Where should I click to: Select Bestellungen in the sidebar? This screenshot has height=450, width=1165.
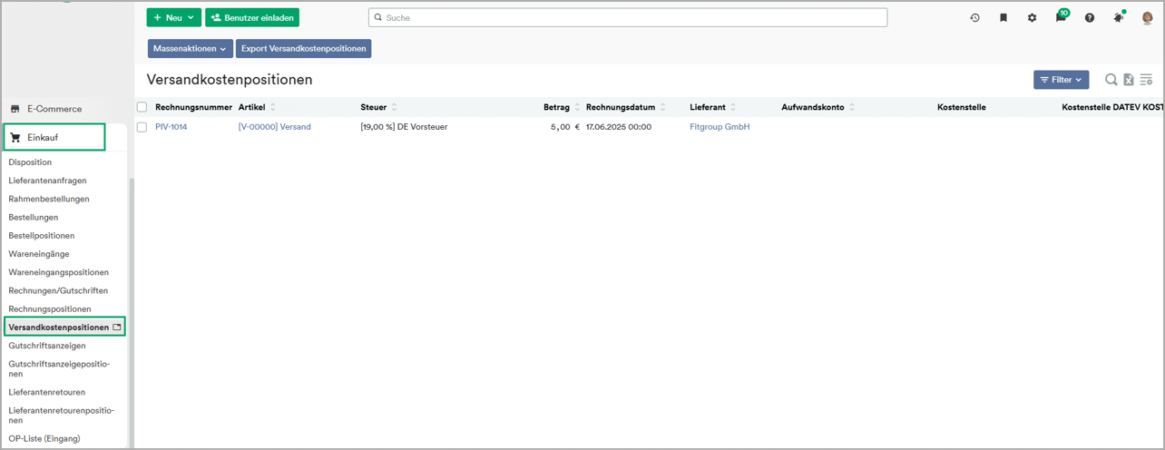(34, 217)
